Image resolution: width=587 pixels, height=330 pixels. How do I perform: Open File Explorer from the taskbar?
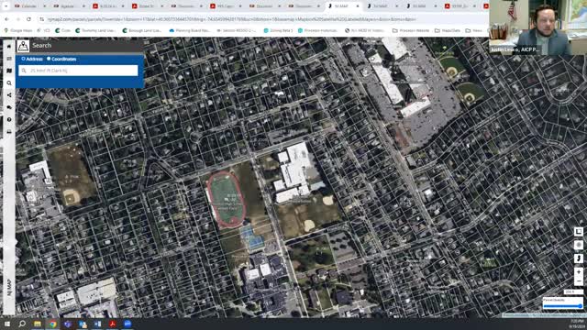pyautogui.click(x=38, y=324)
